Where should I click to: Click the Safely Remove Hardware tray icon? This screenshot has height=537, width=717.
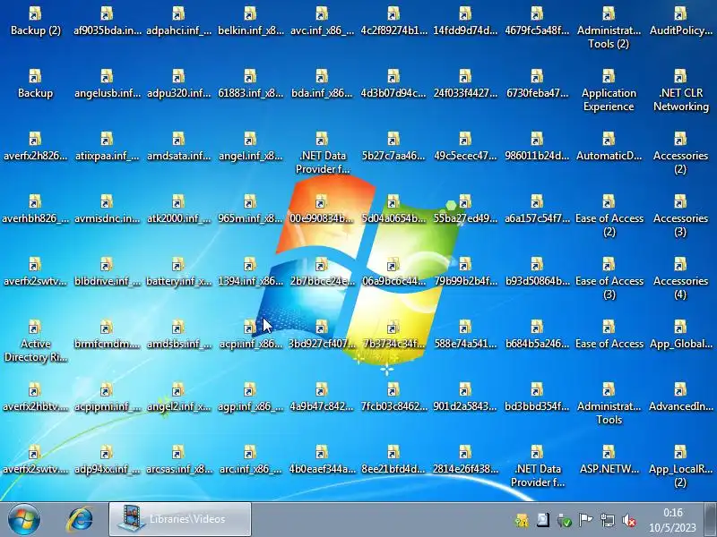point(565,520)
